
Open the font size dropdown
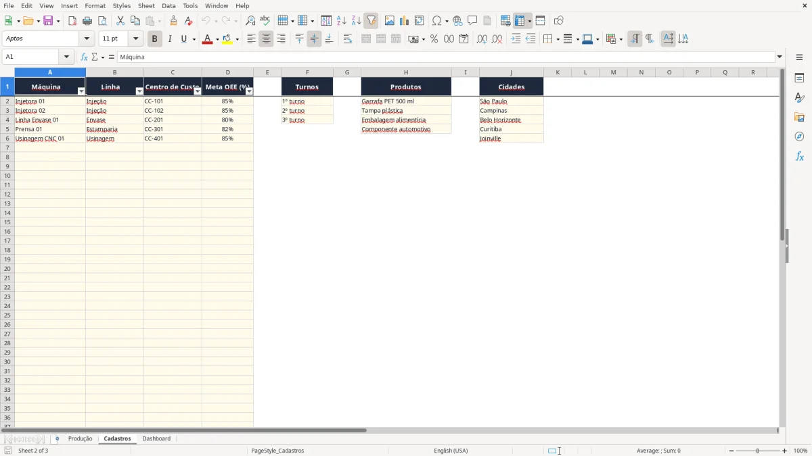point(135,39)
